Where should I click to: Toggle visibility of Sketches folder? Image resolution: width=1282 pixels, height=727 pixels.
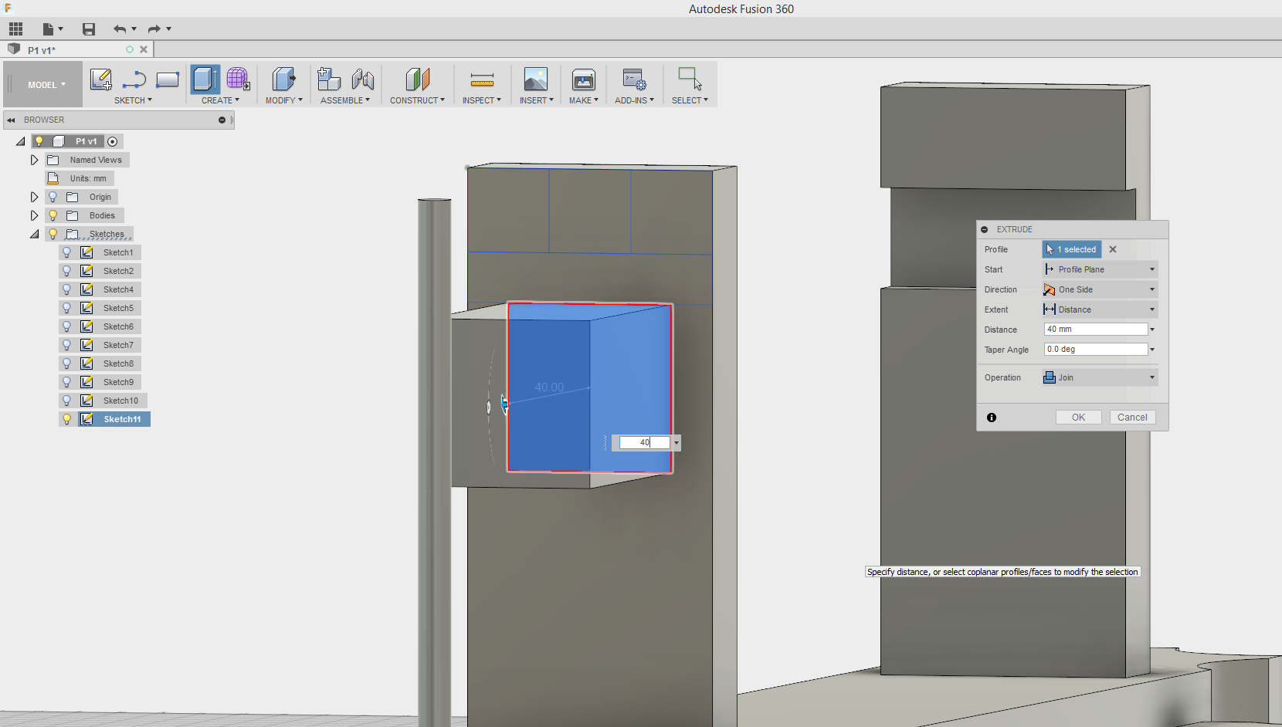pyautogui.click(x=53, y=234)
